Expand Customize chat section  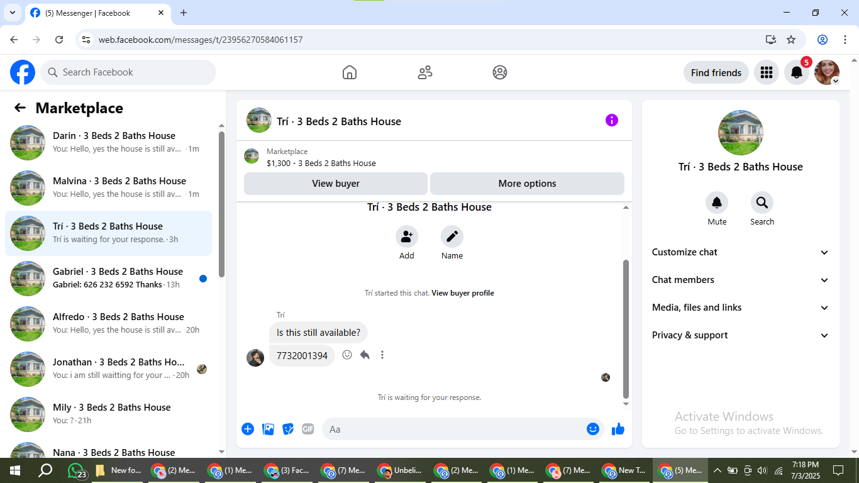click(741, 252)
